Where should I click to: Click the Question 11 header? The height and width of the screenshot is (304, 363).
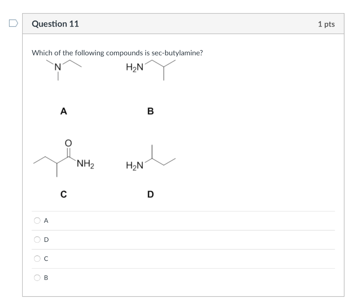pos(55,24)
